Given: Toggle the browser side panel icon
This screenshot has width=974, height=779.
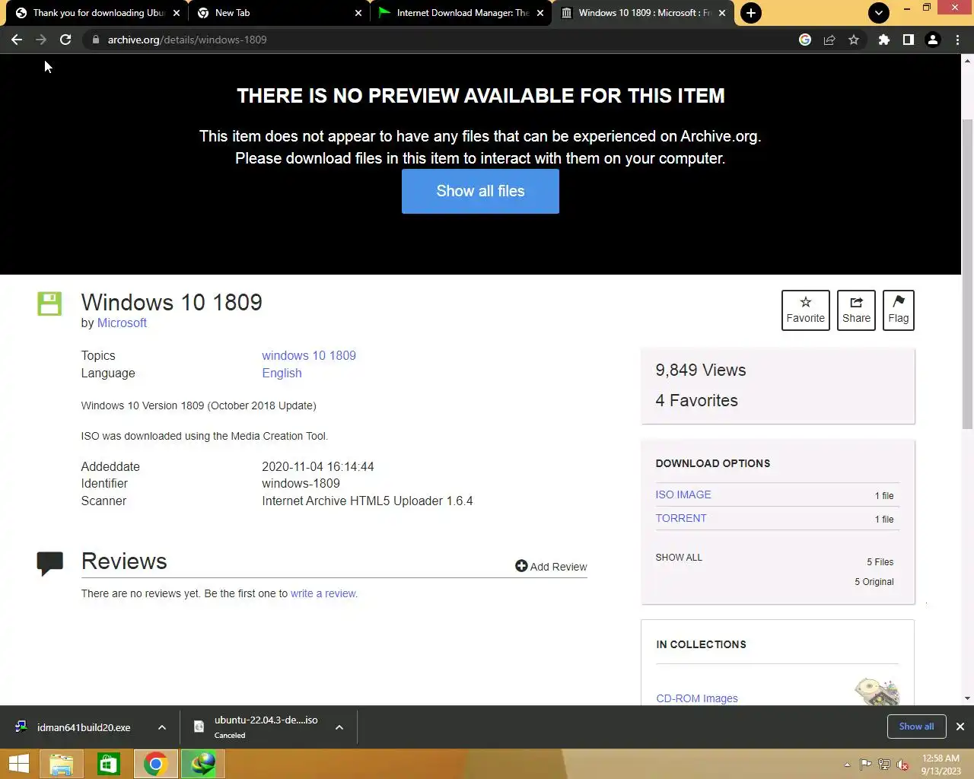Looking at the screenshot, I should (x=909, y=40).
